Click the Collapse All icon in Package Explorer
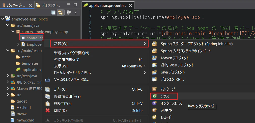The height and width of the screenshot is (123, 255). 53,13
